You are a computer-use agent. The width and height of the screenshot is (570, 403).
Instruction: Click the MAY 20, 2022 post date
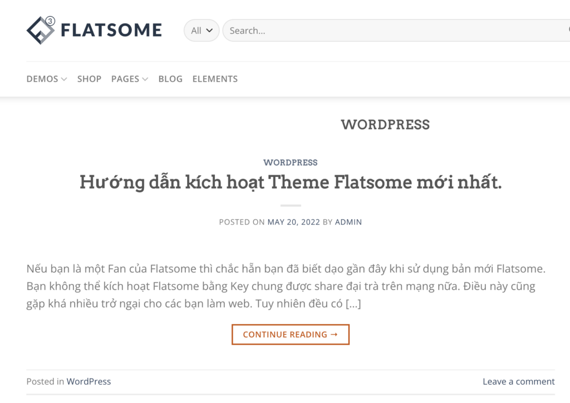coord(294,222)
